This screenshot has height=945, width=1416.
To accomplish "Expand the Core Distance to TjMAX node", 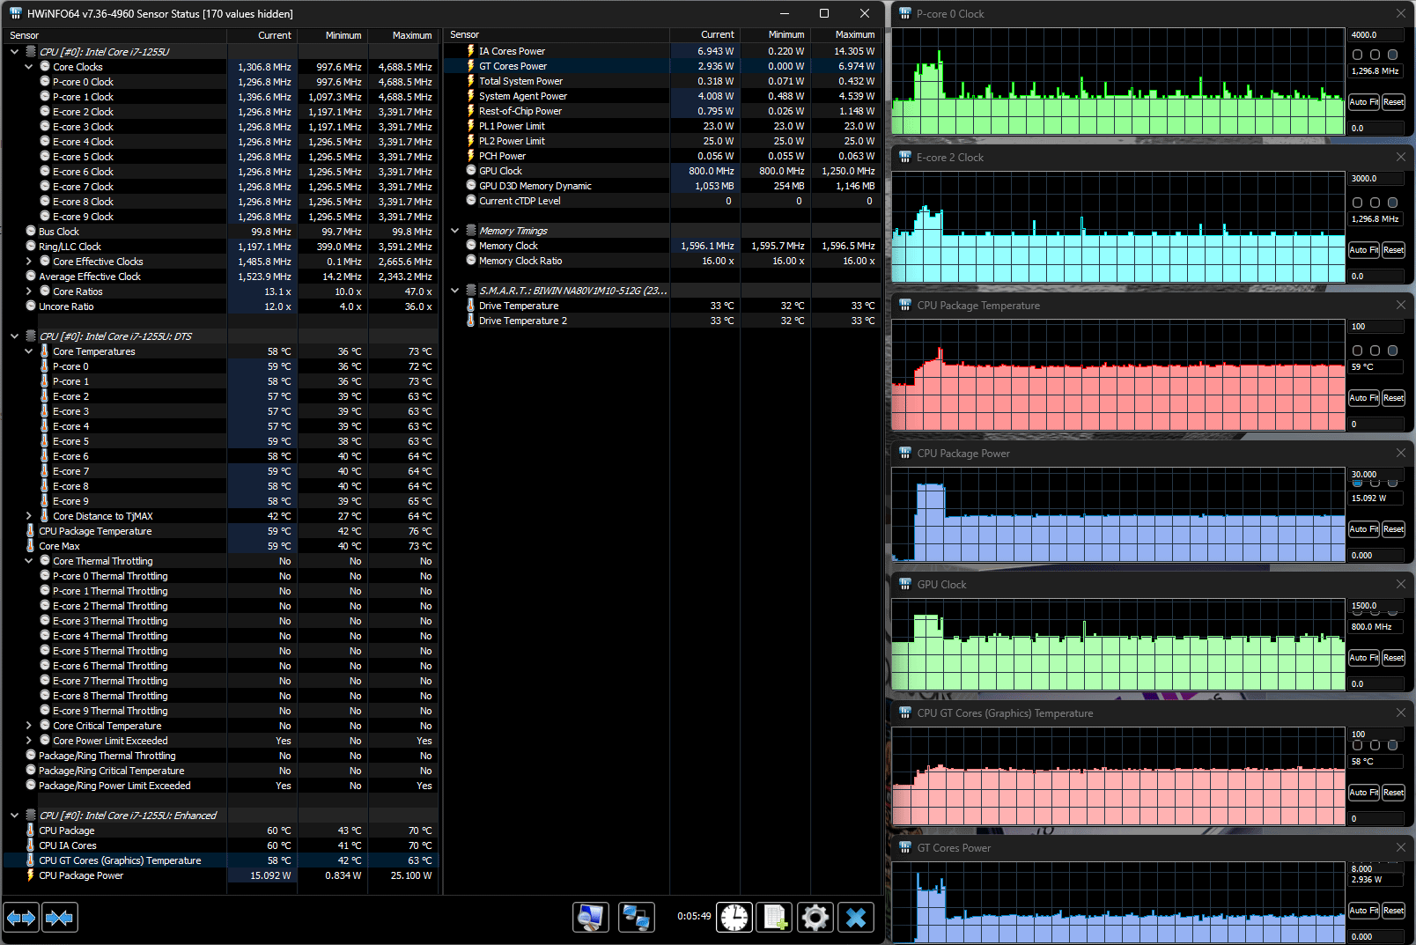I will pos(28,516).
